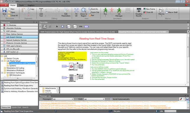The image size is (190, 113).
Task: Select the Pan tool
Action: point(91,15)
